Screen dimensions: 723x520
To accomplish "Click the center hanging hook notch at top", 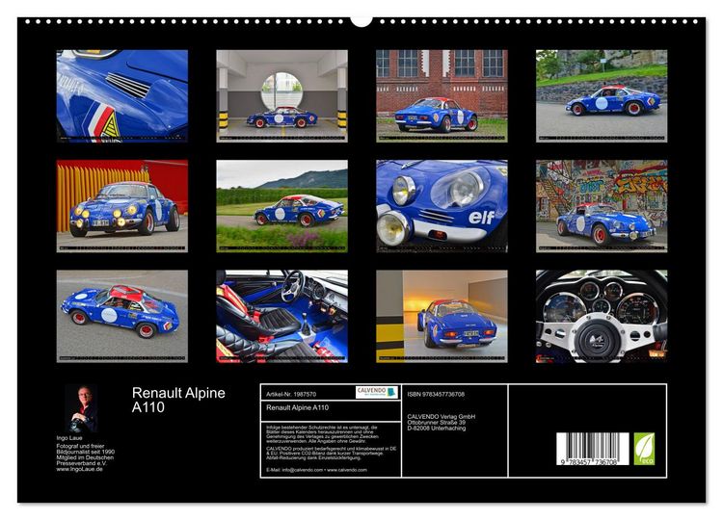I will [x=361, y=21].
